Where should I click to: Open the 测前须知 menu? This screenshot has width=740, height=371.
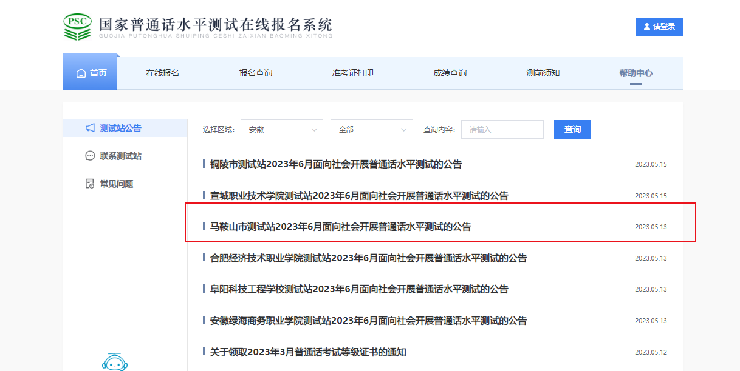[x=543, y=73]
